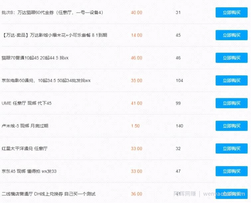Select price 33.00 in the 京东45 row

137,171
